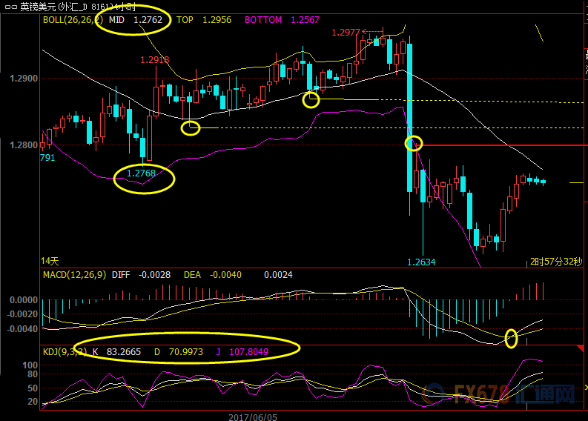The width and height of the screenshot is (588, 421).
Task: Click the 2017/06/05 date label
Action: (253, 417)
